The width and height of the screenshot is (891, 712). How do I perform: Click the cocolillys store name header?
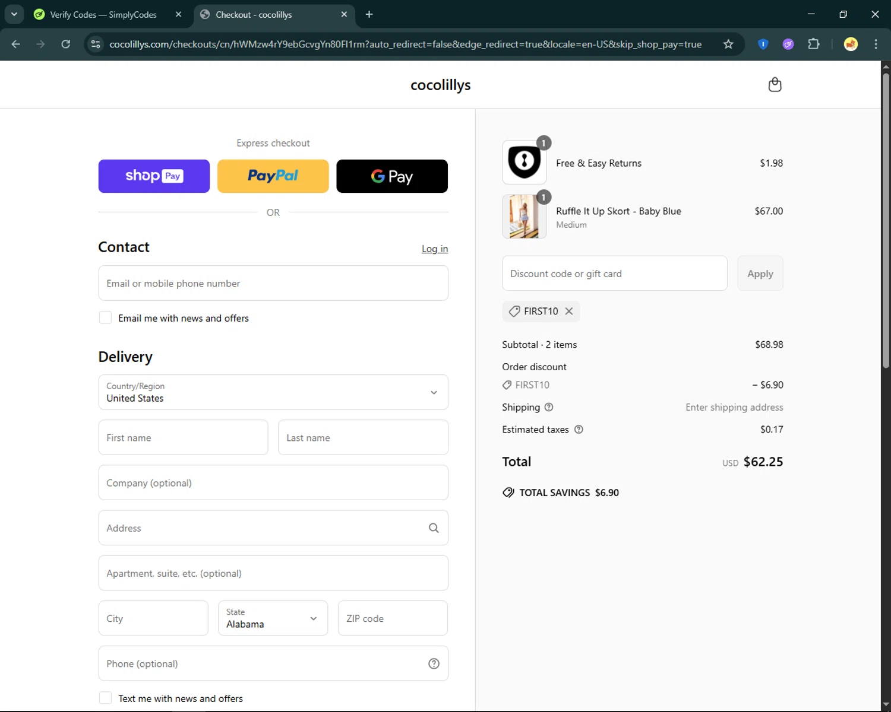[x=441, y=85]
